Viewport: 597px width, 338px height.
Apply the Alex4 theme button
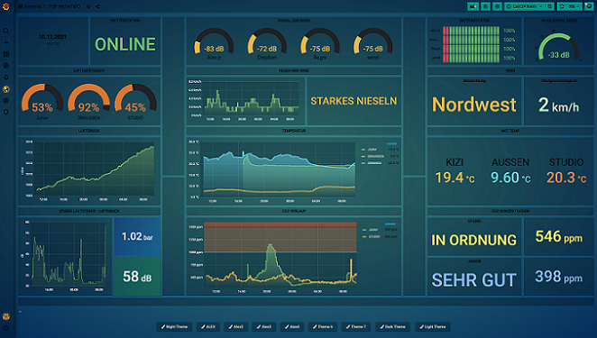tap(292, 327)
